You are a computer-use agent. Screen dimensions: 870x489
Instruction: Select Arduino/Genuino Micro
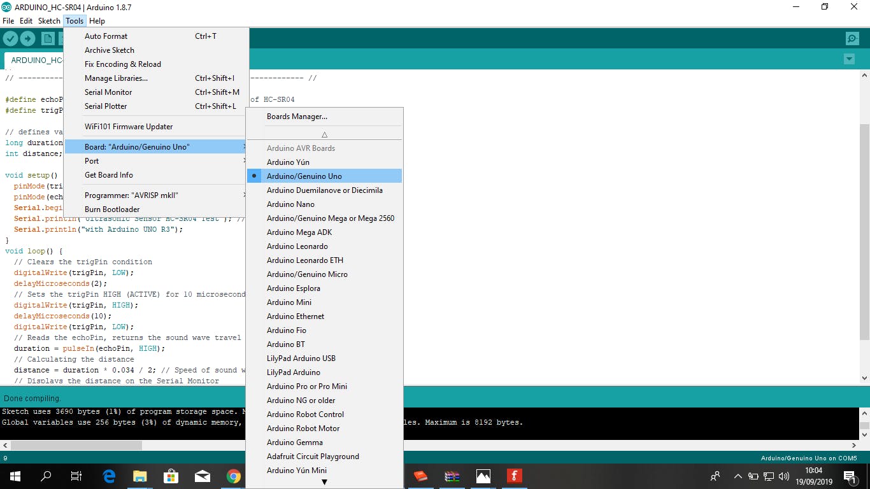(x=324, y=274)
